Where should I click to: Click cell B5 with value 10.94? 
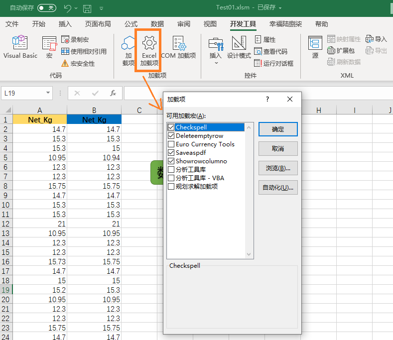coord(94,158)
